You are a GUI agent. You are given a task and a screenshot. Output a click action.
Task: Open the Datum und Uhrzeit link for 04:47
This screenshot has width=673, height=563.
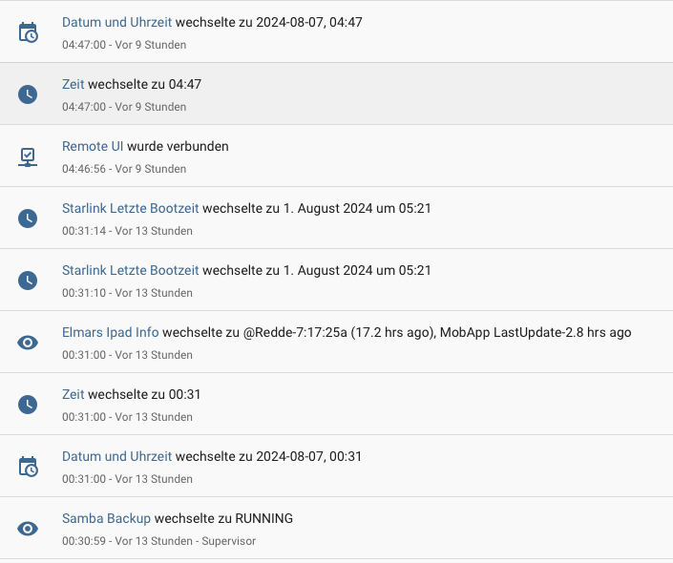click(x=116, y=22)
